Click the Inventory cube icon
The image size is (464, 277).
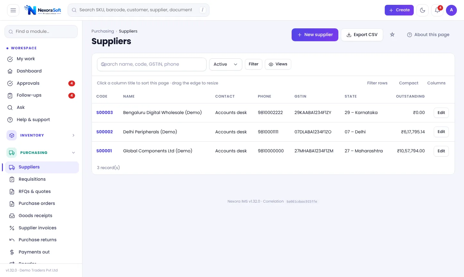[12, 135]
